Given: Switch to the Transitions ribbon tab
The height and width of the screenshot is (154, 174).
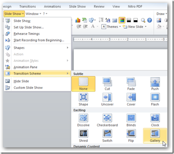Looking at the screenshot, I should 27,7.
